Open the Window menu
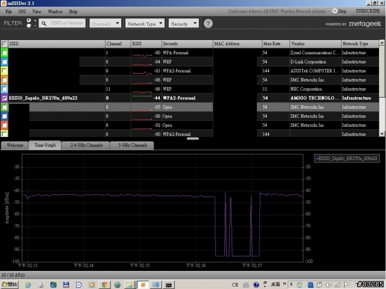Viewport: 386px width, 289px height. click(x=55, y=11)
